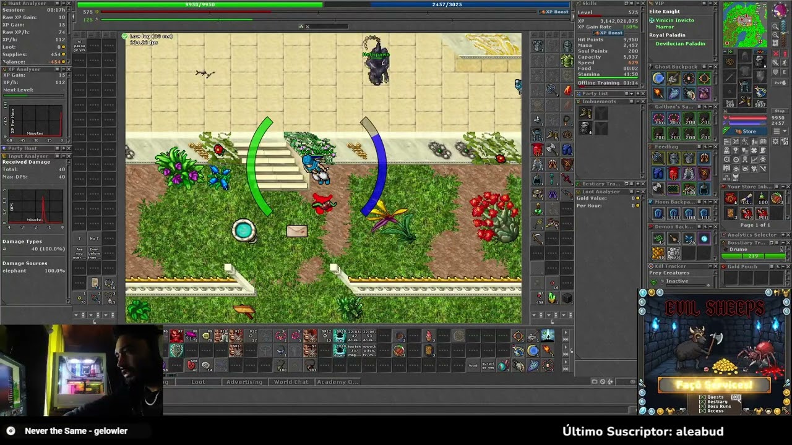Toggle the secure mode E button
This screenshot has width=792, height=445.
(x=785, y=72)
